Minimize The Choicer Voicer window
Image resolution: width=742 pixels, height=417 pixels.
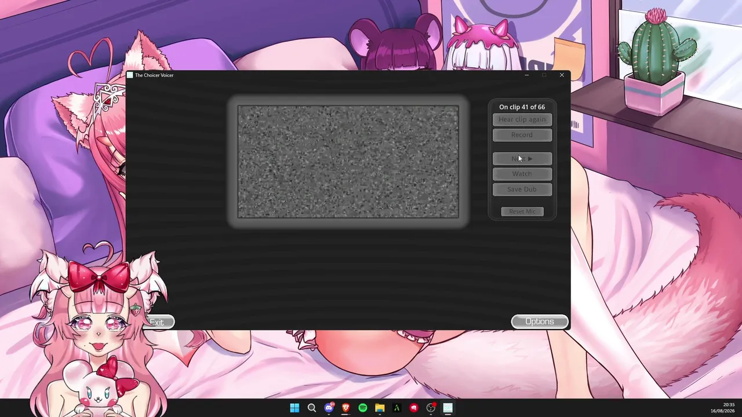point(526,75)
